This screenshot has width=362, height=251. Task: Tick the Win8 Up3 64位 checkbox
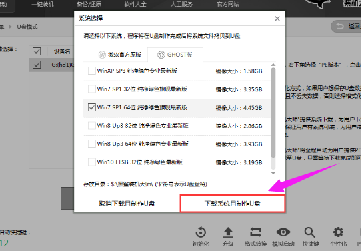(92, 144)
